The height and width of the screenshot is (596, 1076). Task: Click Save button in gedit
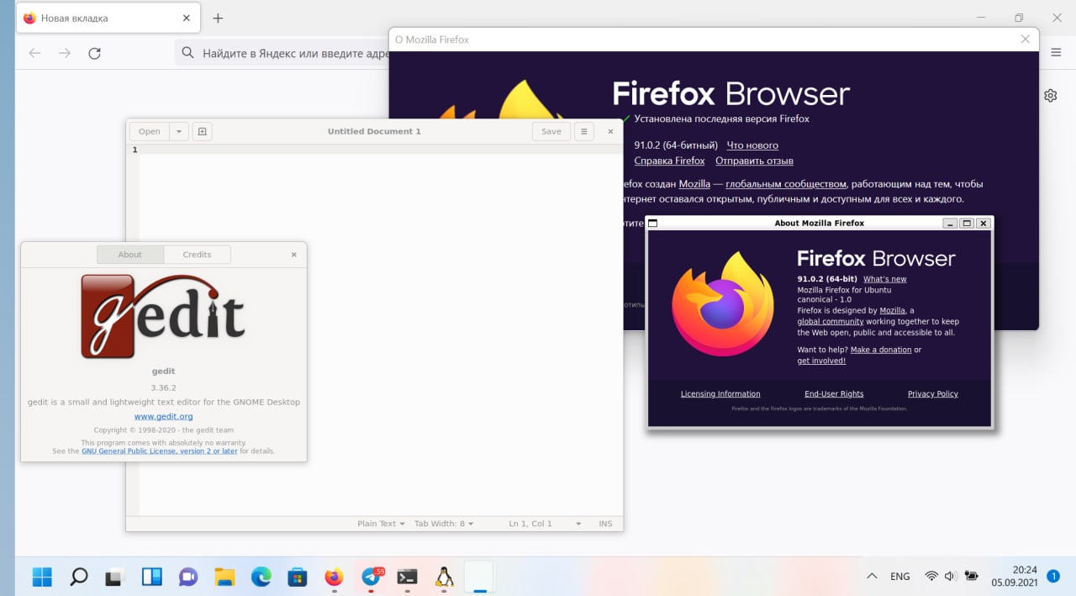tap(551, 131)
